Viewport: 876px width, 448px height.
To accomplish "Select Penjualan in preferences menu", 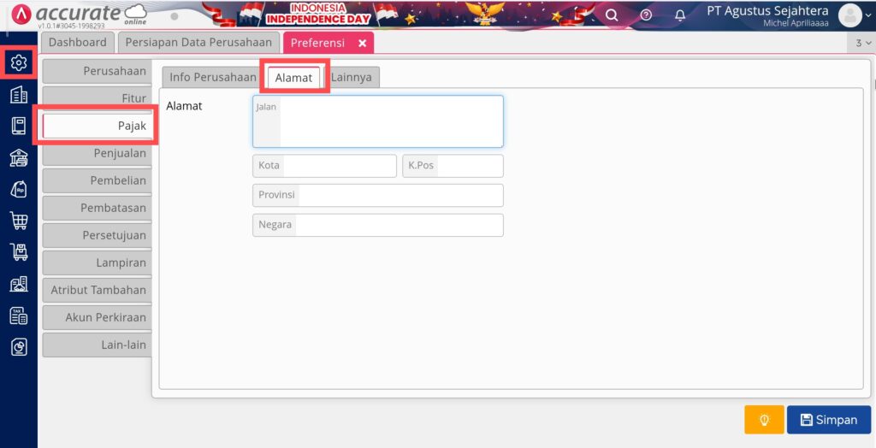I will click(97, 154).
